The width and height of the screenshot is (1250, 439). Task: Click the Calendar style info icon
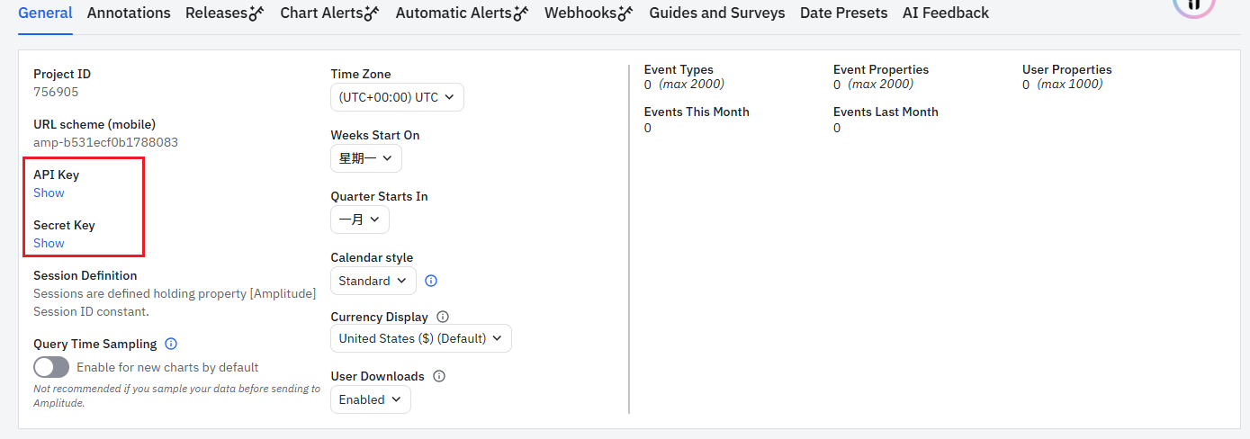431,281
